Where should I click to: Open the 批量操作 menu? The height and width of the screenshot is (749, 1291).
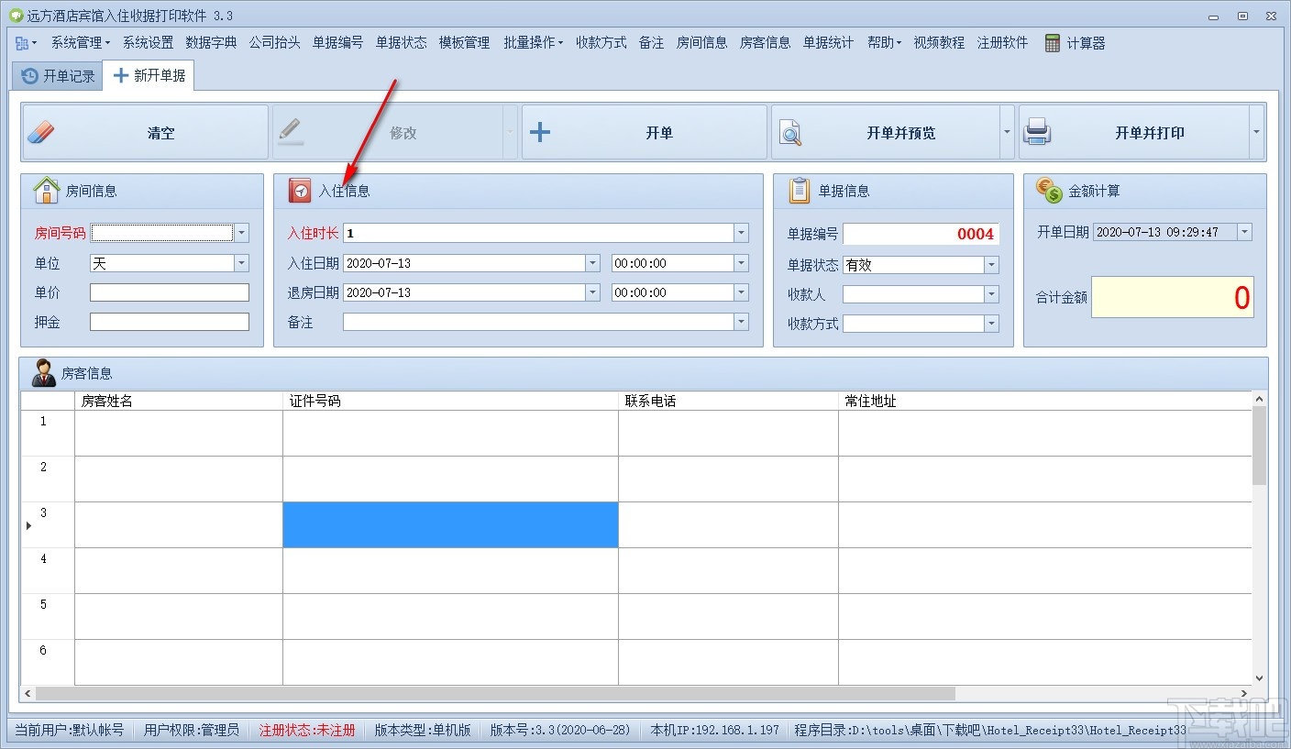[x=533, y=43]
